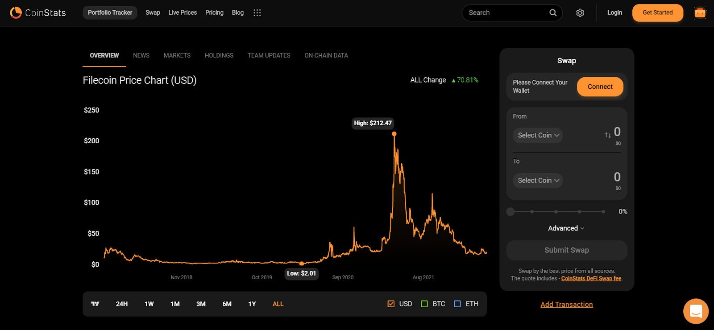The width and height of the screenshot is (714, 330).
Task: Click the CoinStats logo
Action: (38, 12)
